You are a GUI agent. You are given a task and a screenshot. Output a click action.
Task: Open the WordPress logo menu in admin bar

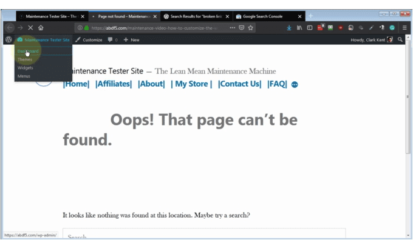[x=9, y=39]
